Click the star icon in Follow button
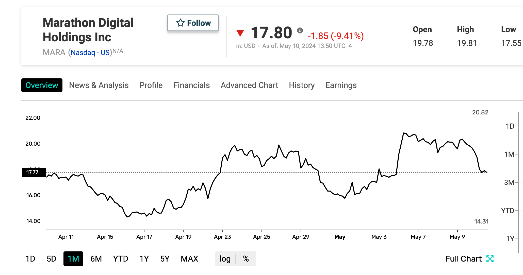Image resolution: width=523 pixels, height=275 pixels. 180,23
